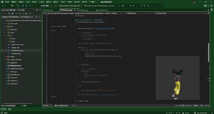
Task: Click the Undo arrow in the toolbar
Action: (30, 6)
